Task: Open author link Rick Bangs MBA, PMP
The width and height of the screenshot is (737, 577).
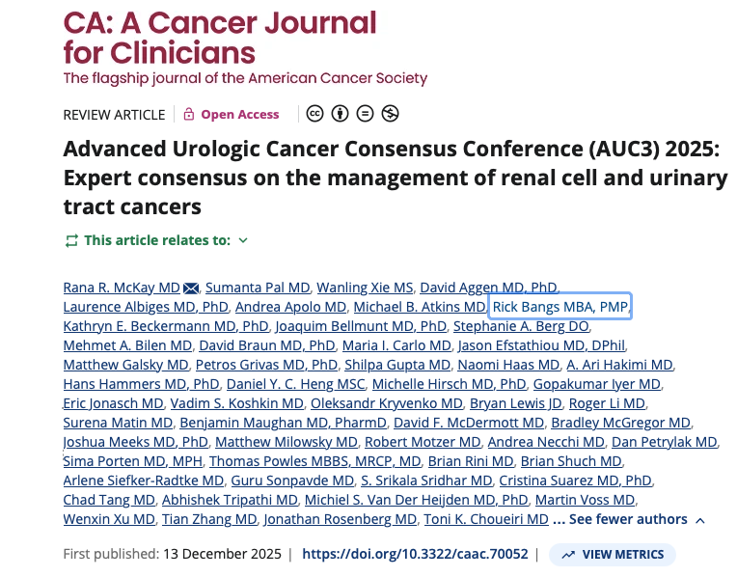Action: (560, 307)
